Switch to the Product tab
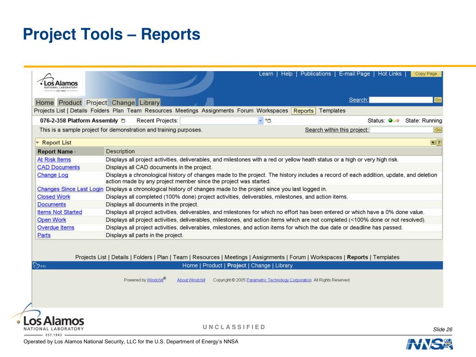 (x=70, y=103)
